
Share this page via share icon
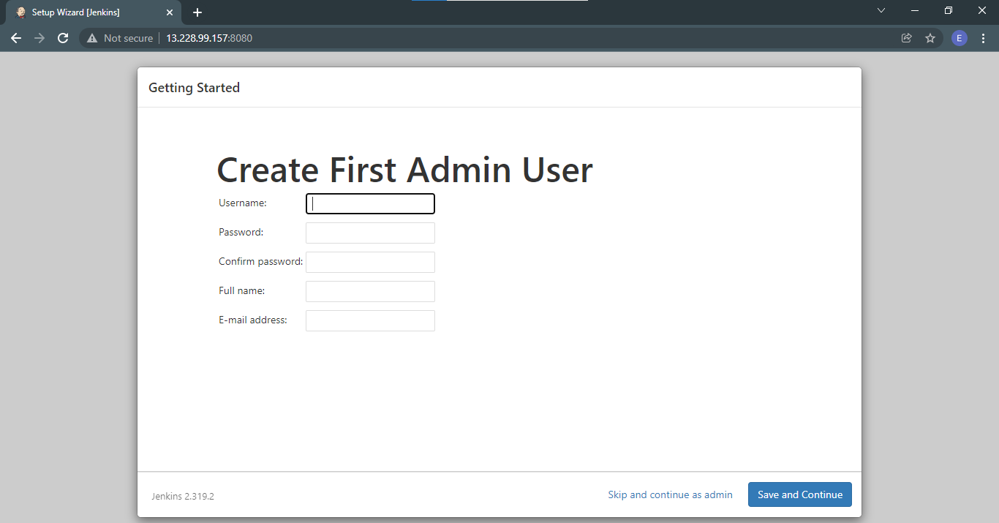pos(907,38)
